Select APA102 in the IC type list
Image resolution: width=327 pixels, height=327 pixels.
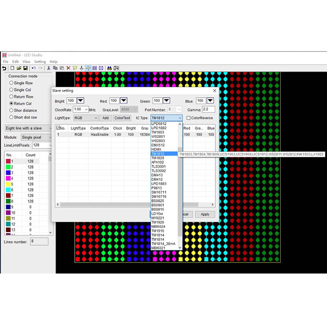click(x=164, y=162)
